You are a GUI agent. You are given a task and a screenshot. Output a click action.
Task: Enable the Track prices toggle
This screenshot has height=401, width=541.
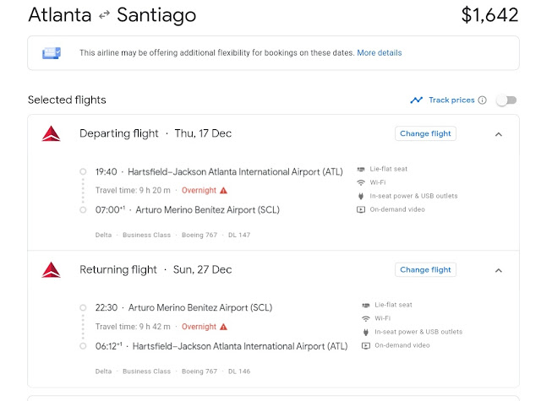click(505, 100)
